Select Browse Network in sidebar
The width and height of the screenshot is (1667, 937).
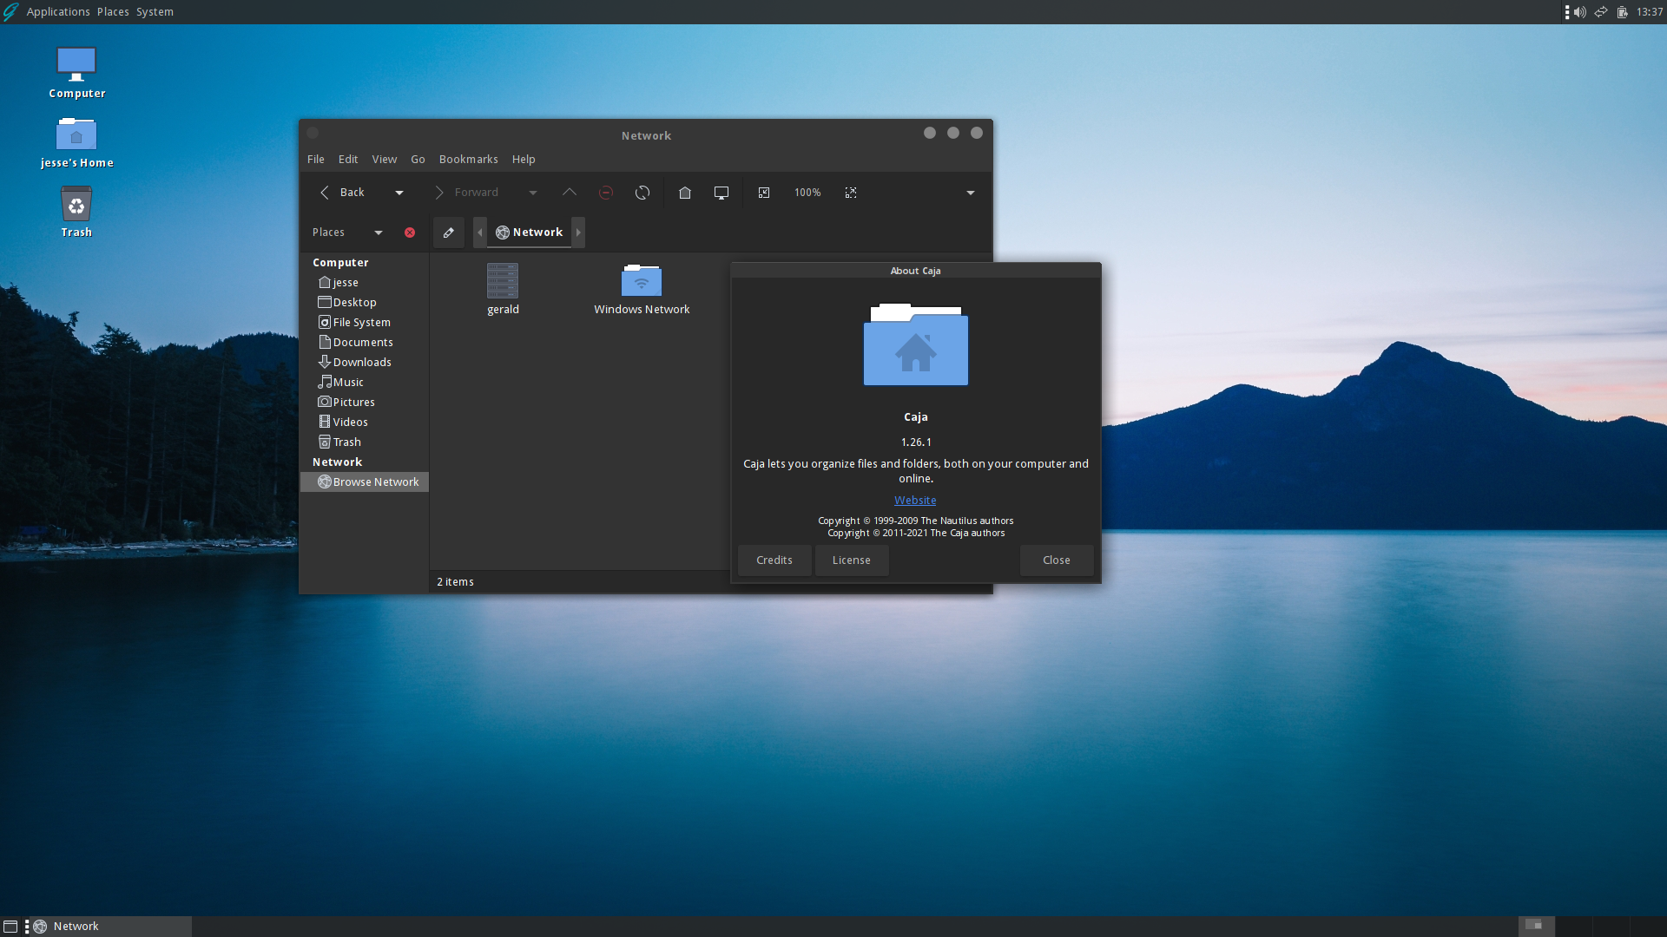coord(365,482)
